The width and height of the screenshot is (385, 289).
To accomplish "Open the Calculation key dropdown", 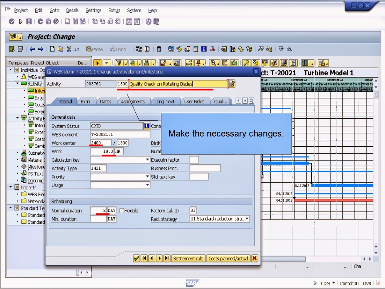I will [147, 159].
